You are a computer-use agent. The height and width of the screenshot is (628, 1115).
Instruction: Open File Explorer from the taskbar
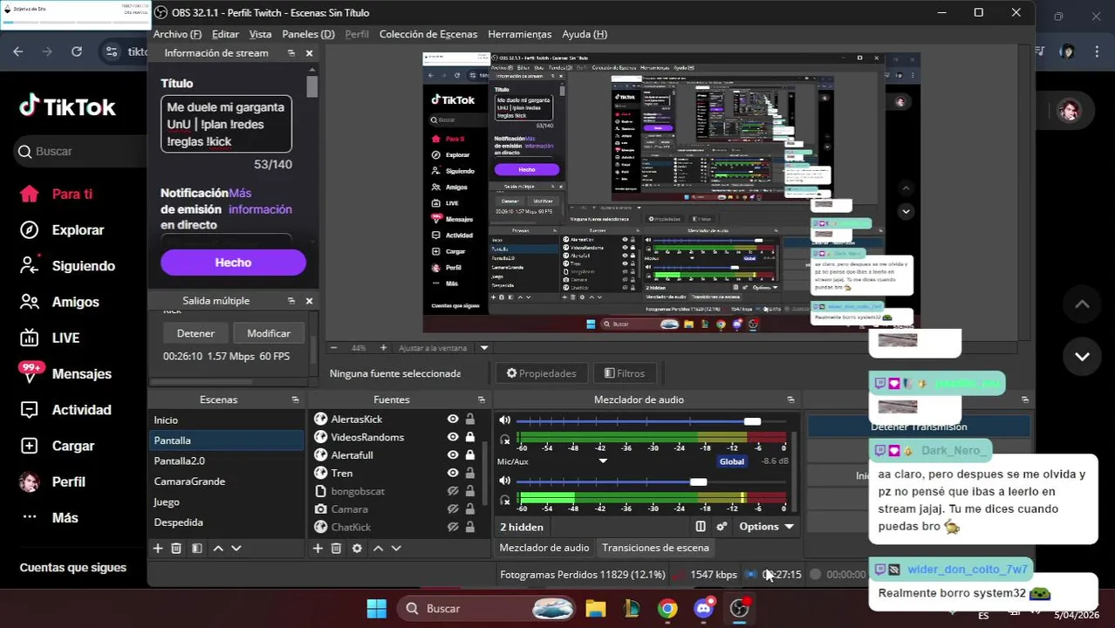pos(596,608)
